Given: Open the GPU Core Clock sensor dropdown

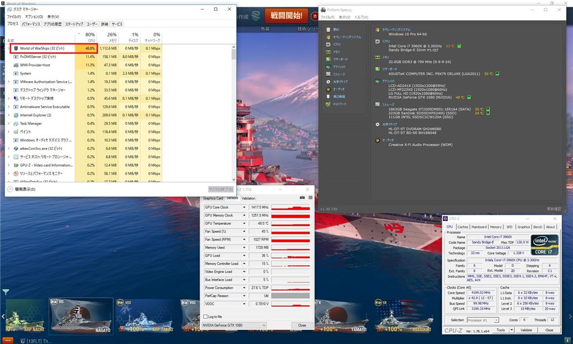Looking at the screenshot, I should (244, 208).
